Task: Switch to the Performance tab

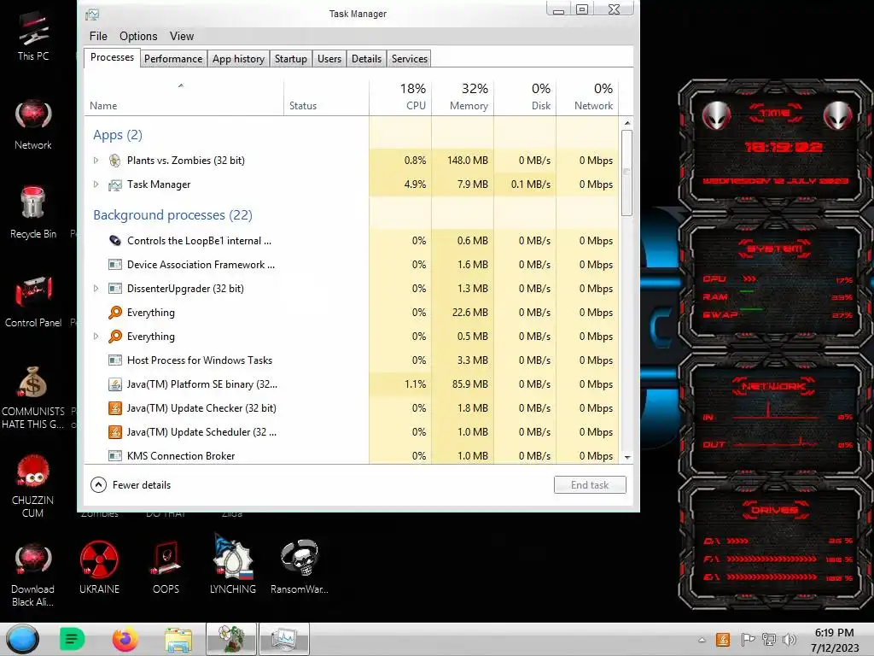Action: [173, 59]
